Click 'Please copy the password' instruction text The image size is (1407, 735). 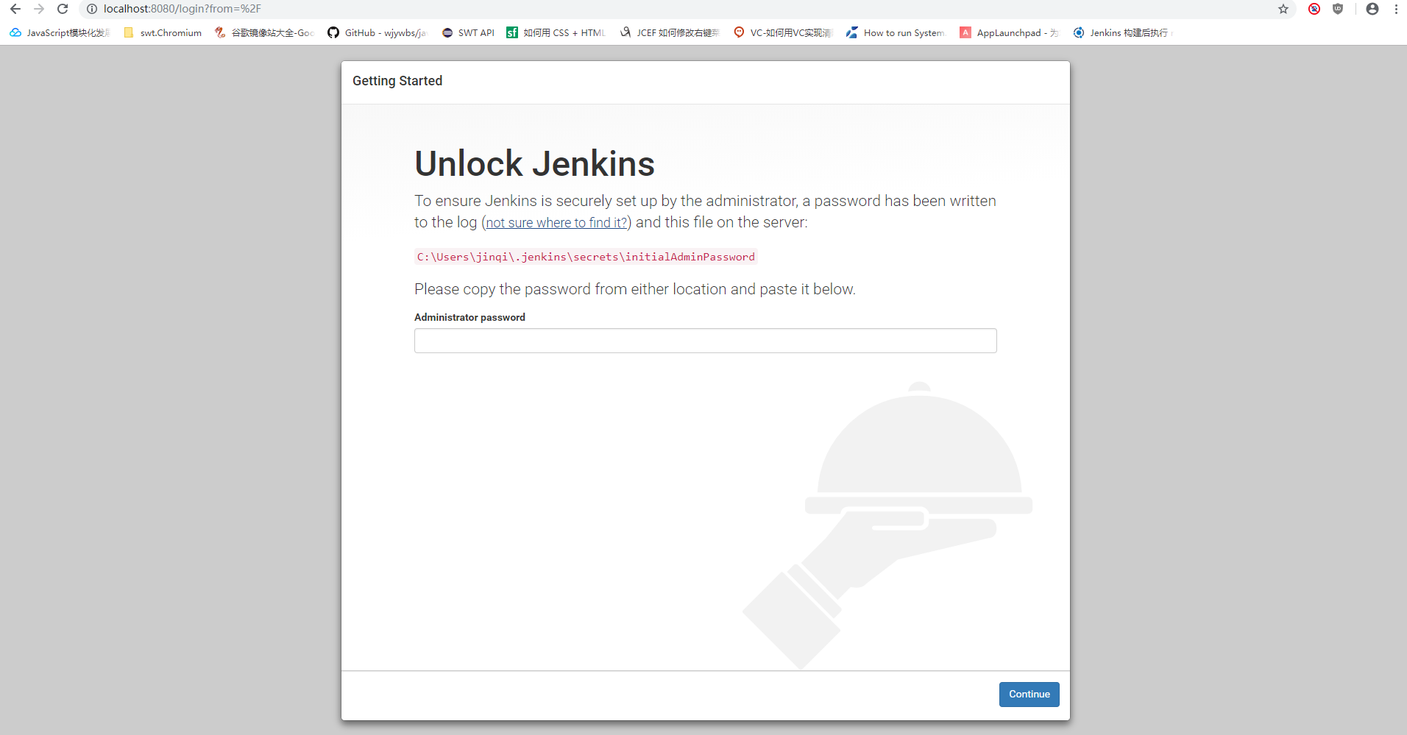point(634,289)
